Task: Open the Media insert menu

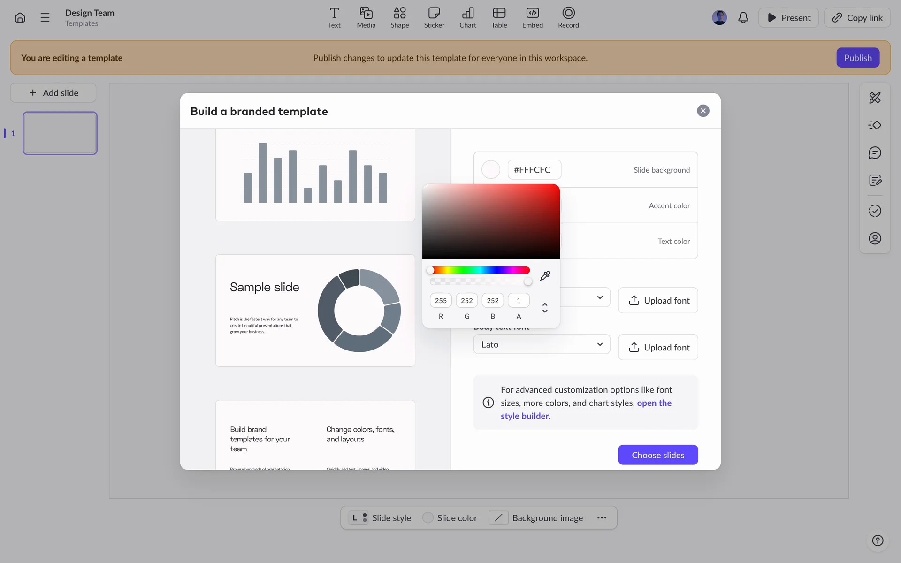Action: click(x=366, y=18)
